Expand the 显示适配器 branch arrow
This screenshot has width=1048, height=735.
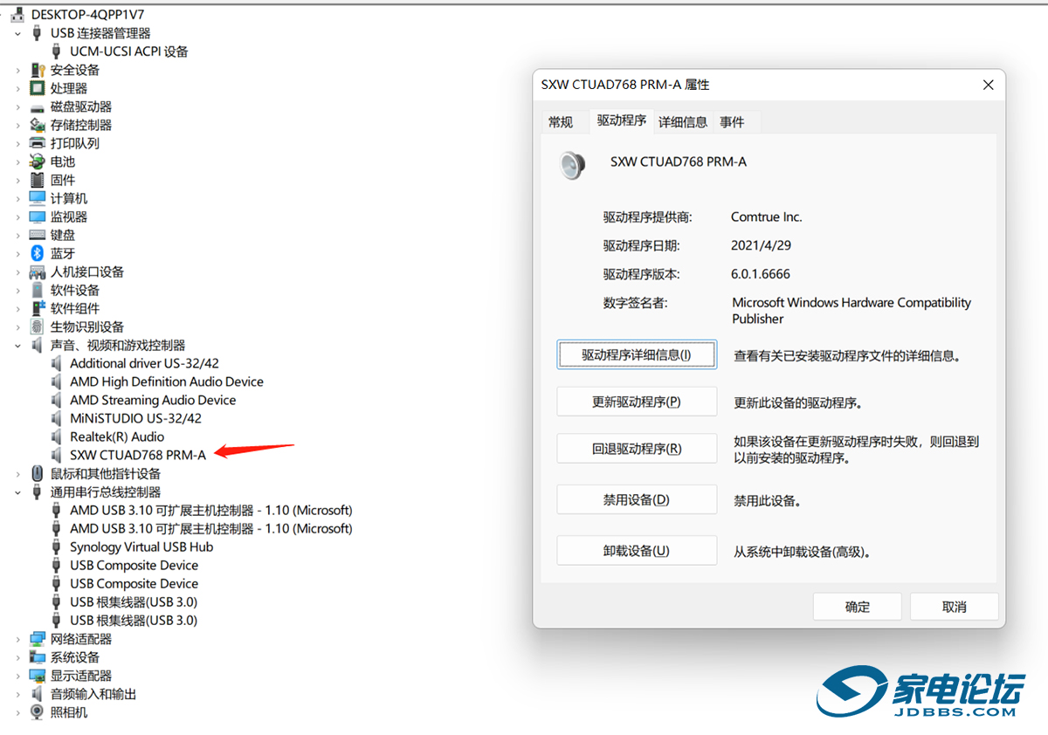(x=18, y=676)
